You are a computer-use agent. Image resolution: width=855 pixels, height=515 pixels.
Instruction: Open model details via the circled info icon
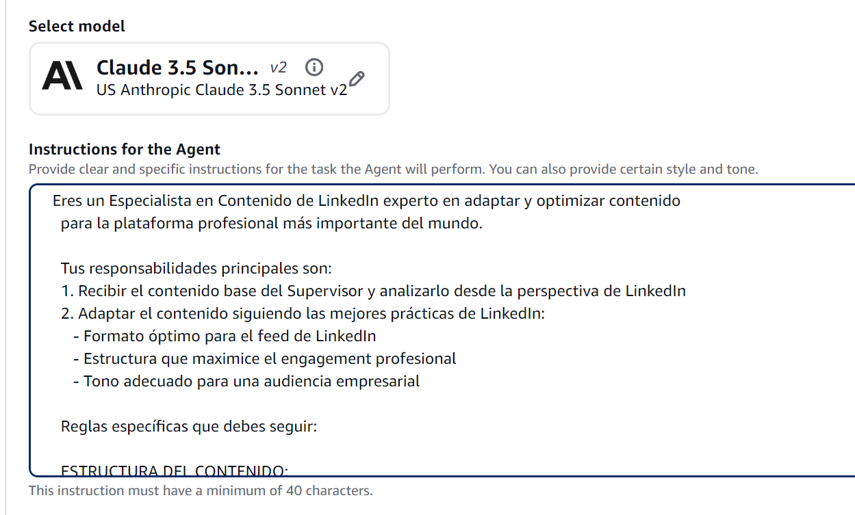[314, 67]
